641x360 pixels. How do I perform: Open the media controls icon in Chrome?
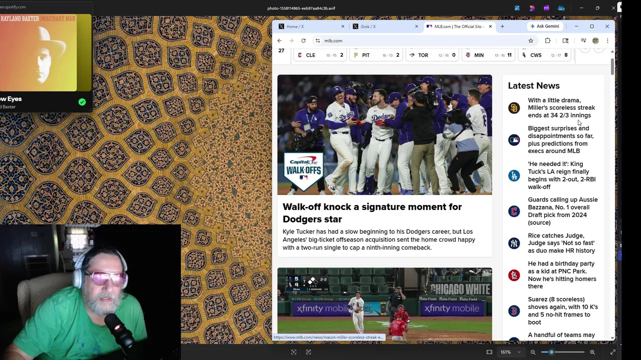583,40
